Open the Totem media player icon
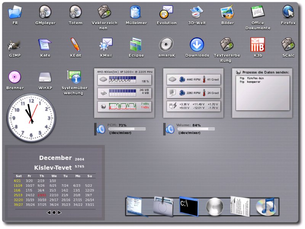The width and height of the screenshot is (305, 229). 75,12
